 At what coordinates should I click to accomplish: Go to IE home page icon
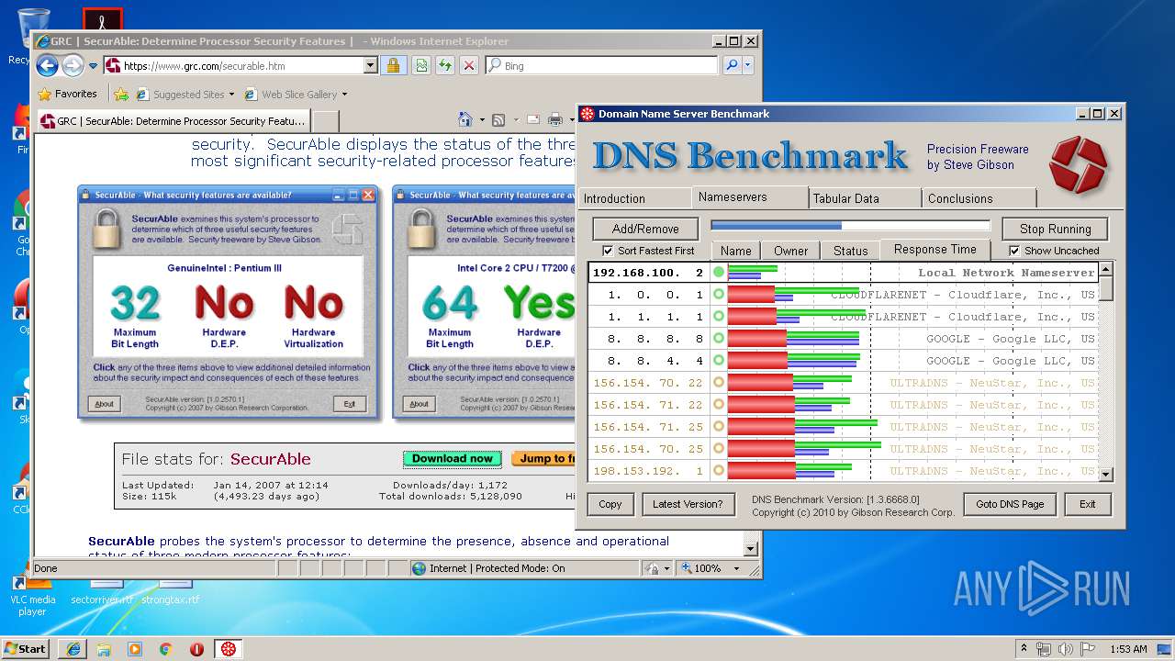click(465, 119)
